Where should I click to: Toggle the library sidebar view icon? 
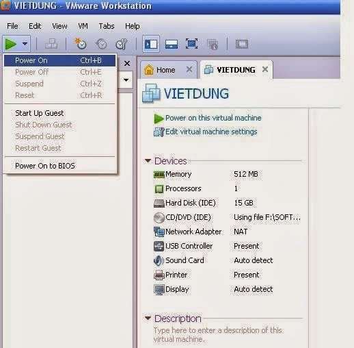coord(151,44)
